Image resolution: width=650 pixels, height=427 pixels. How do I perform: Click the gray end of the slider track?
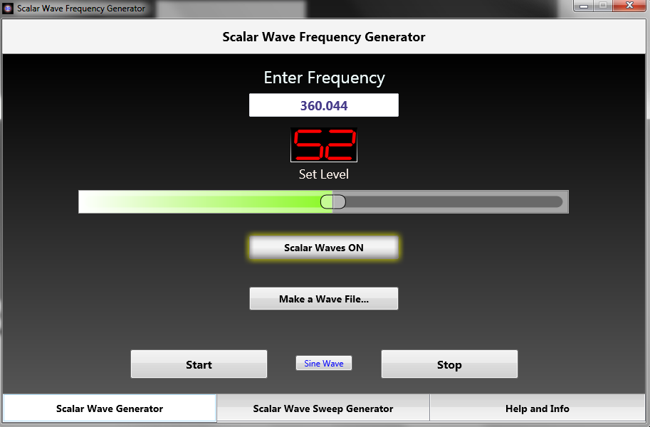[x=463, y=201]
